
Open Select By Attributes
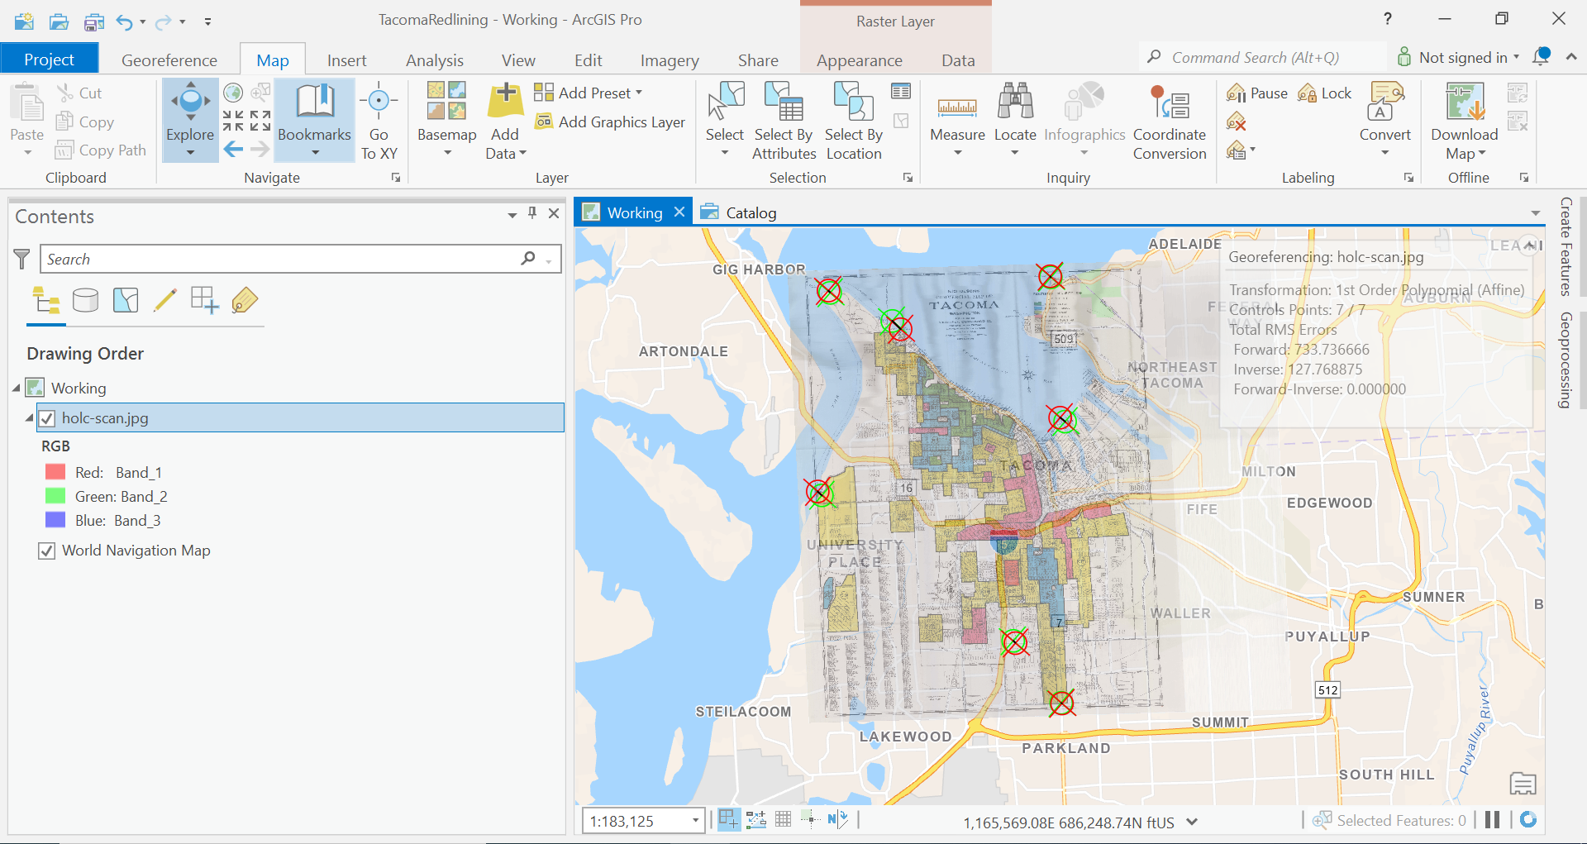click(x=784, y=120)
